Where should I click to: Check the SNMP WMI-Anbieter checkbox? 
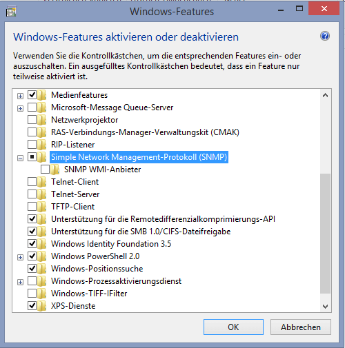(x=45, y=169)
